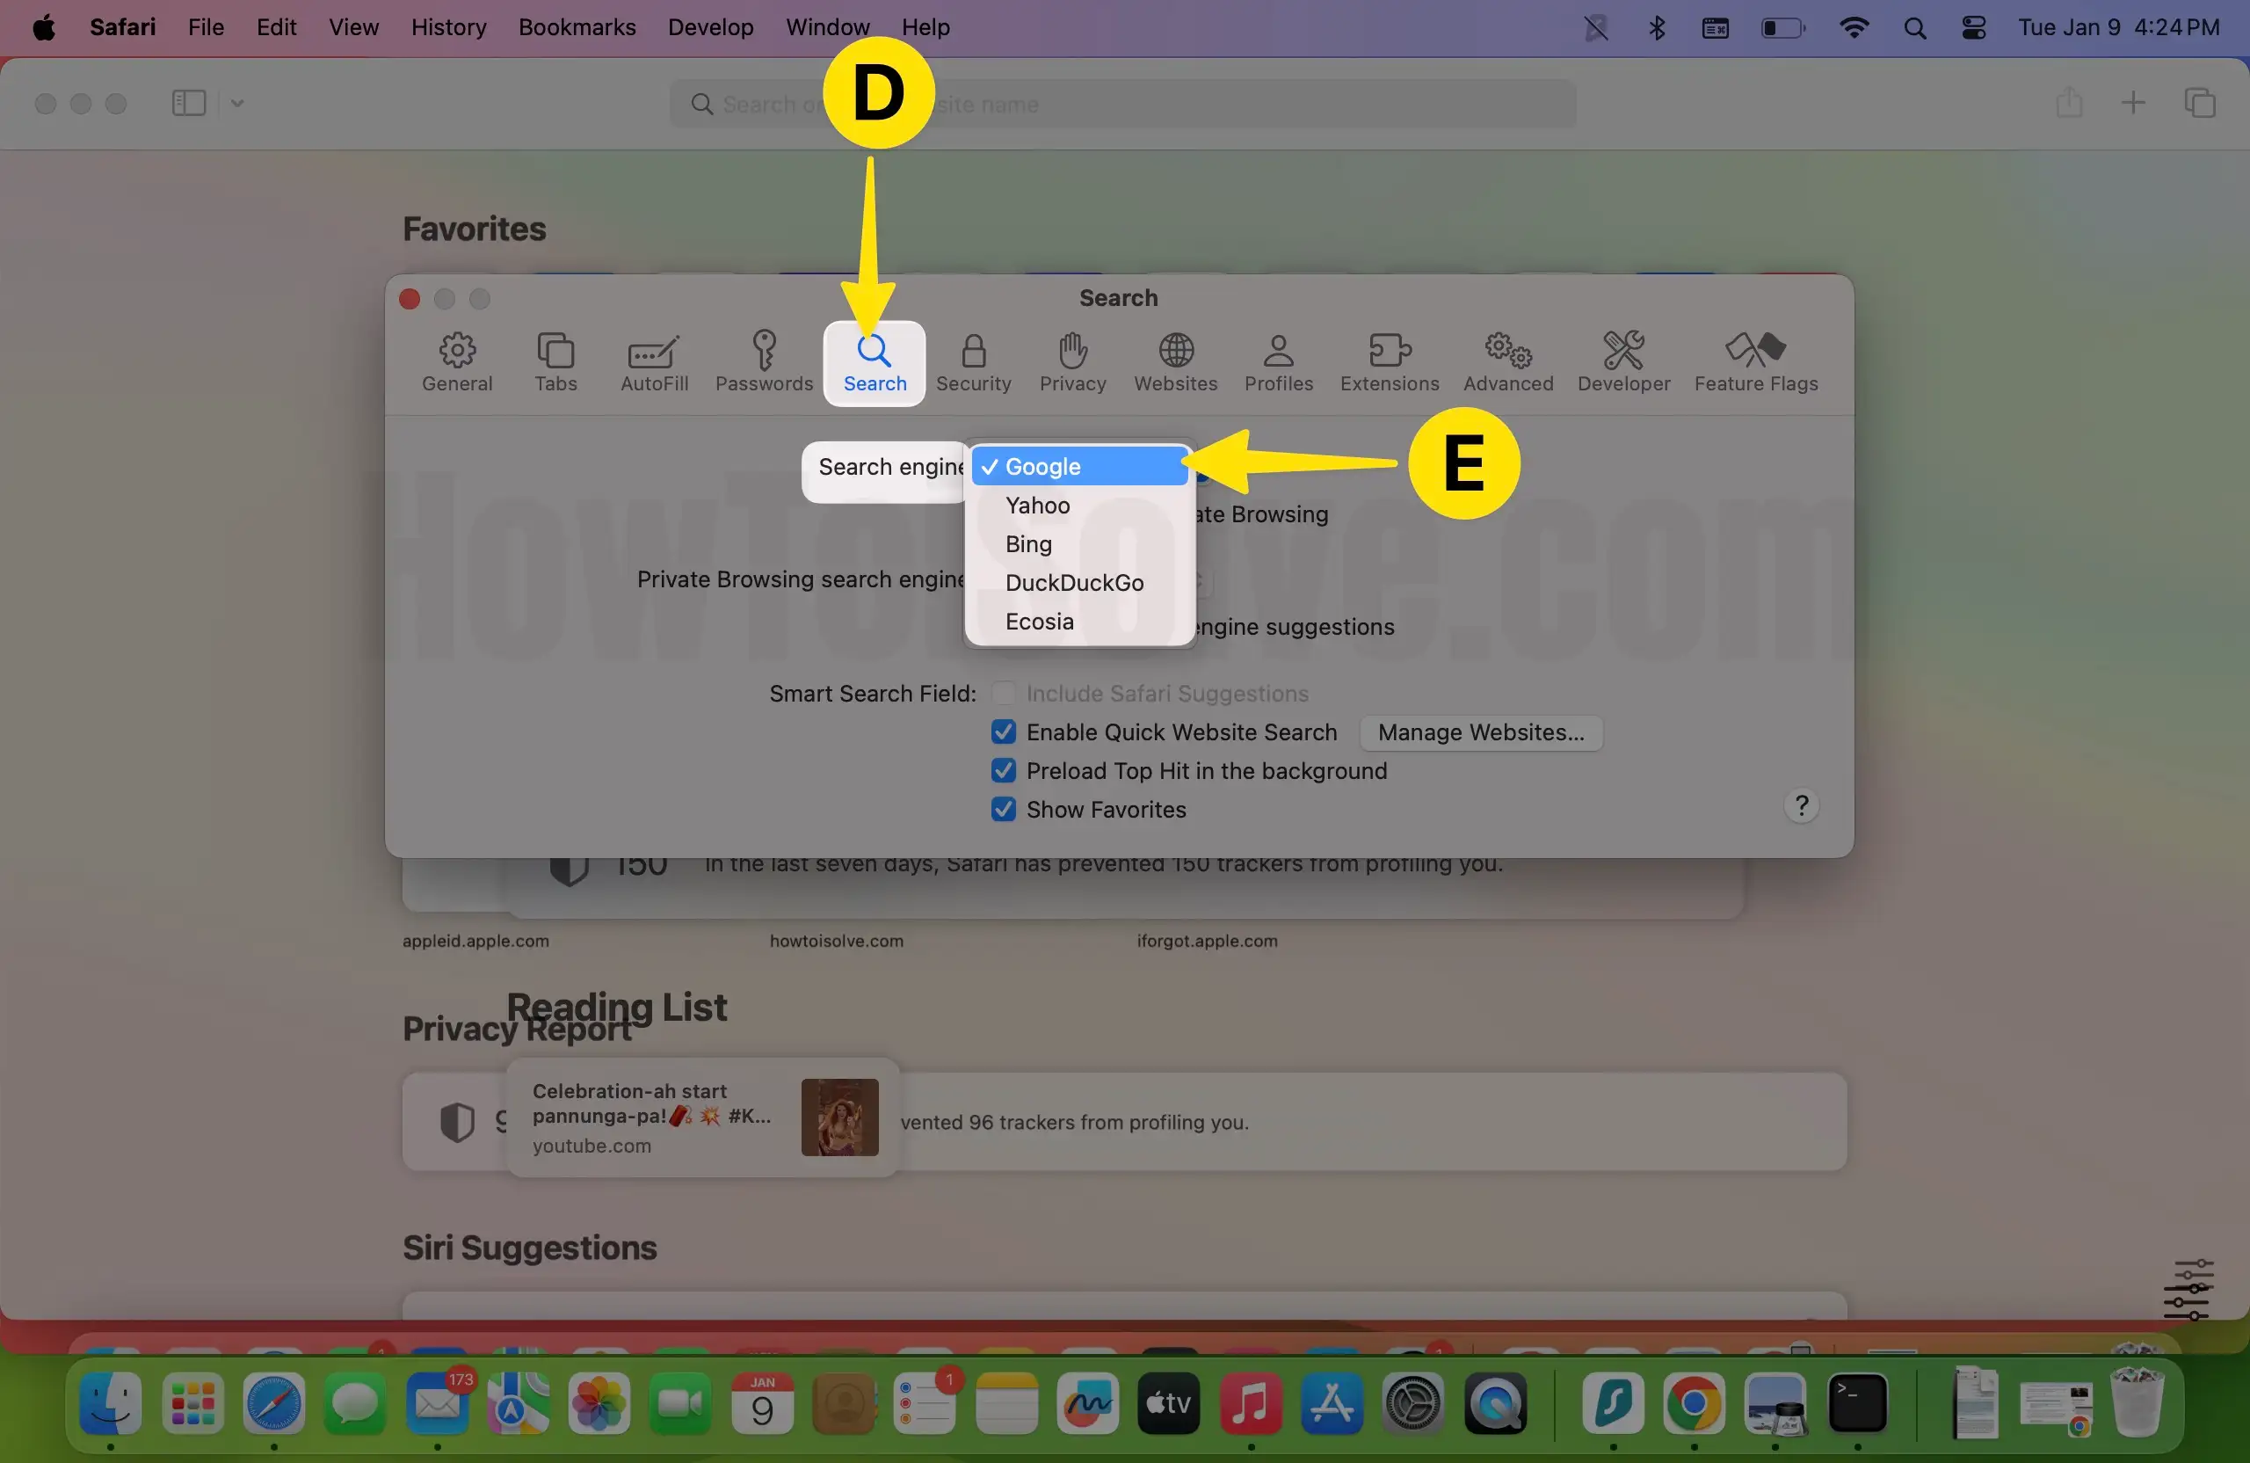Image resolution: width=2250 pixels, height=1463 pixels.
Task: Choose Ecosia from the search engine menu
Action: (1039, 622)
